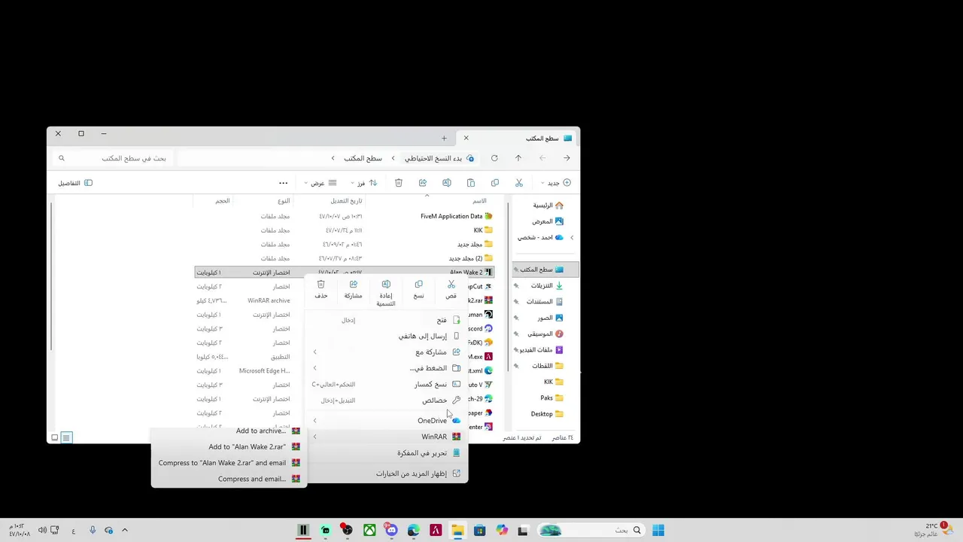The width and height of the screenshot is (963, 542).
Task: Open the three-dots more options menu
Action: (283, 183)
